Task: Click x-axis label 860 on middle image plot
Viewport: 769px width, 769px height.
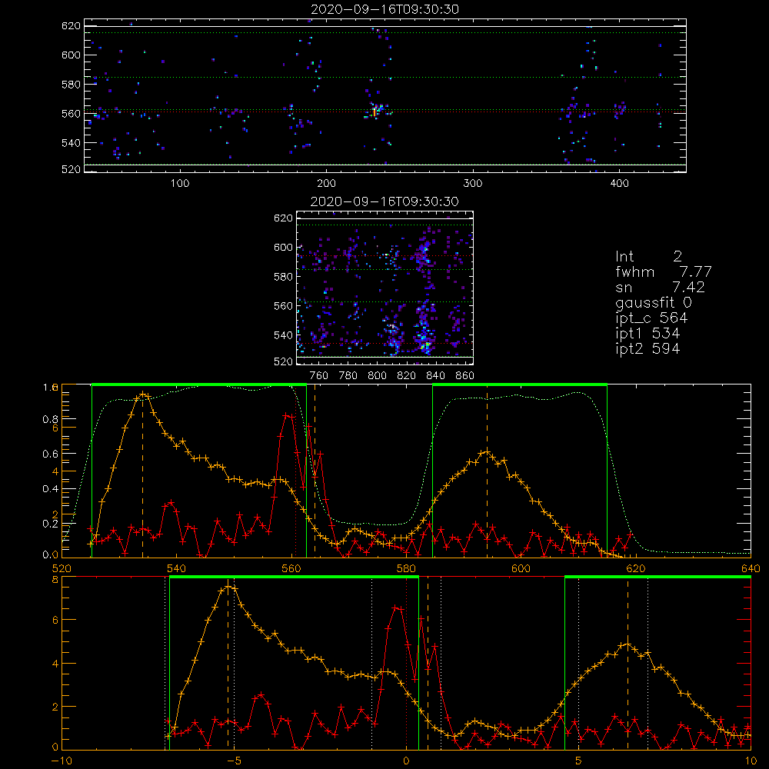Action: pos(464,376)
